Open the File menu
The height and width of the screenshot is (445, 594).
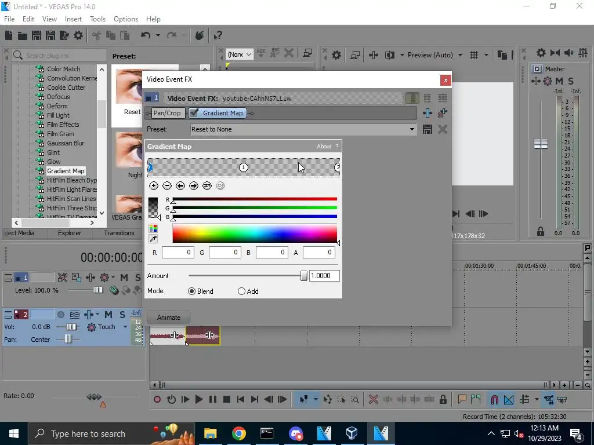coord(9,19)
